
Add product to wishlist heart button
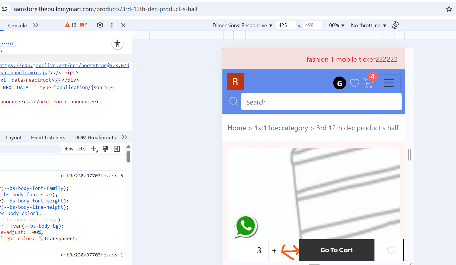click(x=392, y=250)
